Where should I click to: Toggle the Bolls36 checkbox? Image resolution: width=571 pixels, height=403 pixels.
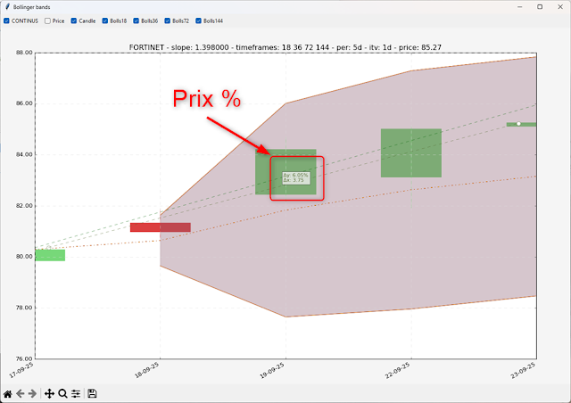137,20
